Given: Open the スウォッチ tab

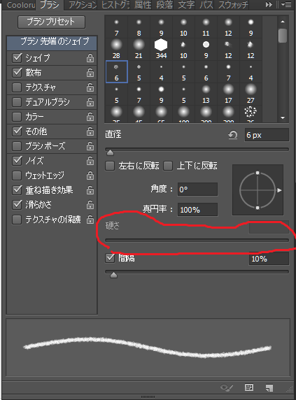Looking at the screenshot, I should 233,5.
